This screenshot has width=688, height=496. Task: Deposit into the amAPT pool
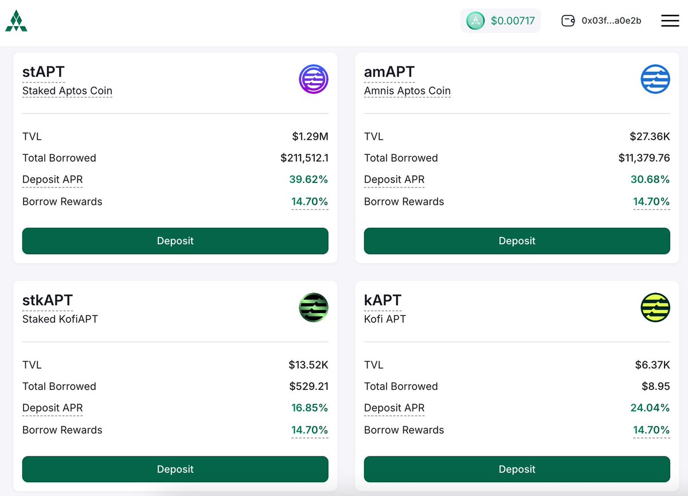pos(517,241)
